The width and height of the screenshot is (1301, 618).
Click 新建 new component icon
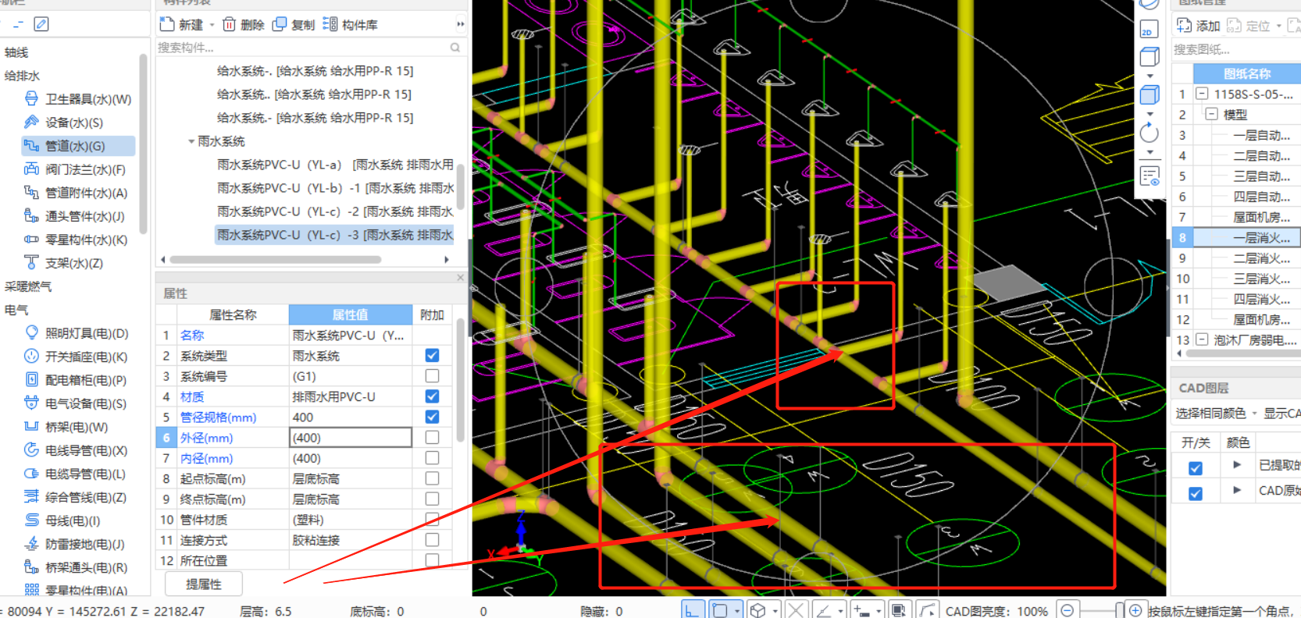[x=166, y=25]
